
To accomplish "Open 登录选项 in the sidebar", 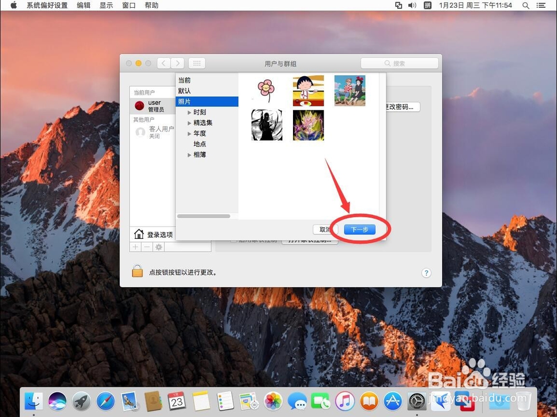I will click(x=153, y=234).
